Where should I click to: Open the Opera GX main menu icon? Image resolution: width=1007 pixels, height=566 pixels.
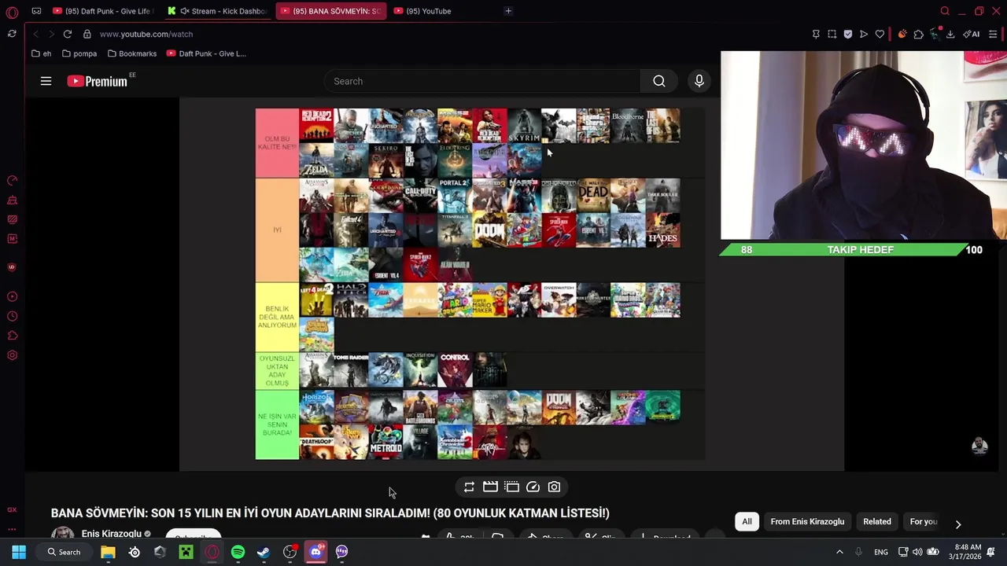[12, 12]
